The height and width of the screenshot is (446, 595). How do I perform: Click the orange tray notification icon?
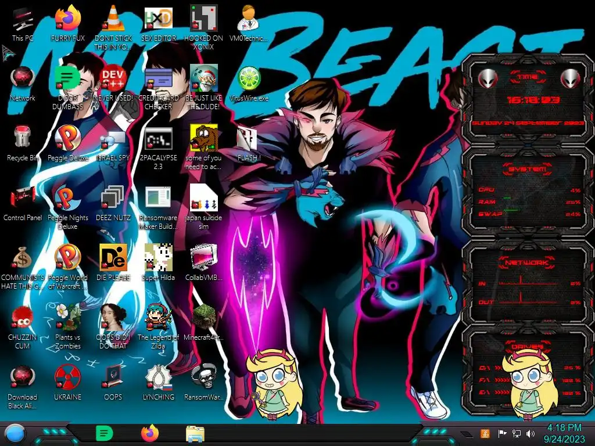(x=485, y=433)
